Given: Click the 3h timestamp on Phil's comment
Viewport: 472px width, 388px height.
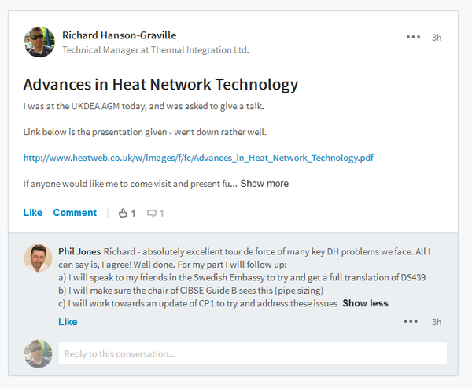Looking at the screenshot, I should [x=437, y=322].
